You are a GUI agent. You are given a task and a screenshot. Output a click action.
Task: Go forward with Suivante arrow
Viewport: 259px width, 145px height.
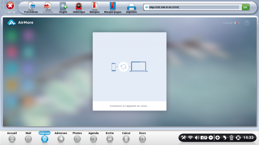pos(48,8)
